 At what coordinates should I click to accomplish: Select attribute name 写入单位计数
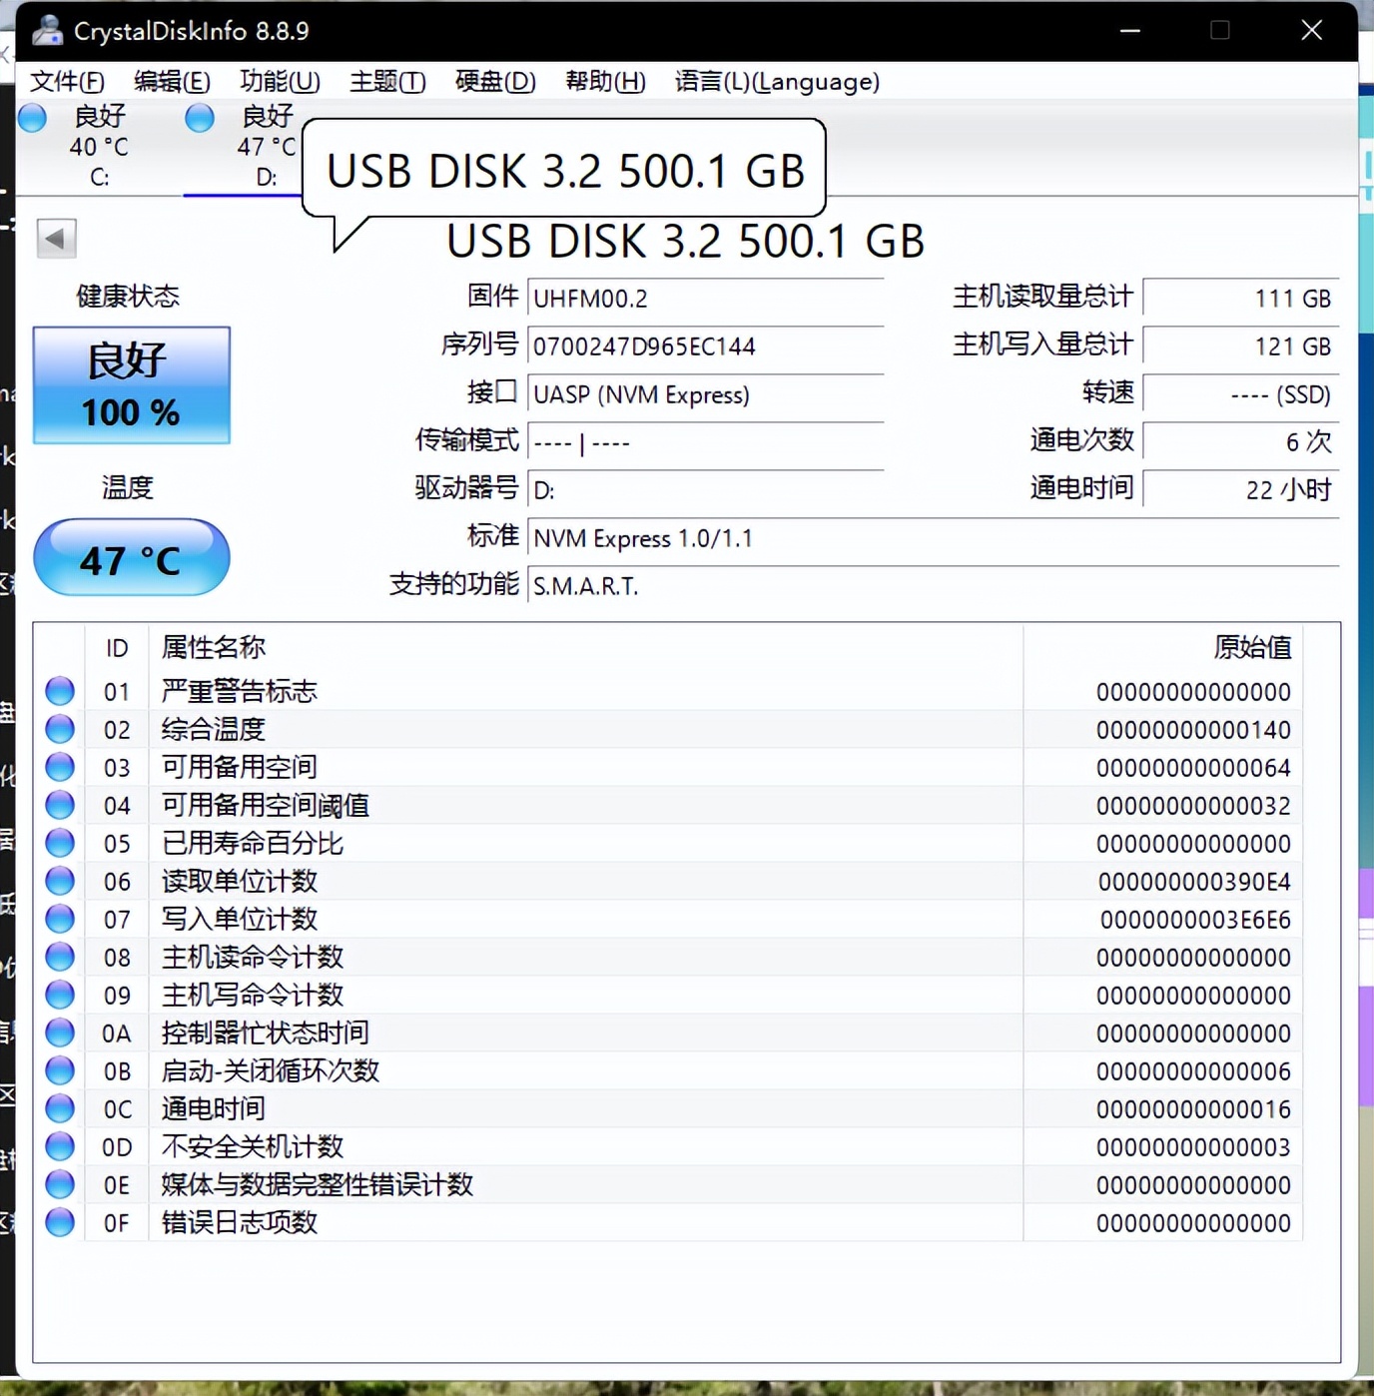(x=239, y=919)
